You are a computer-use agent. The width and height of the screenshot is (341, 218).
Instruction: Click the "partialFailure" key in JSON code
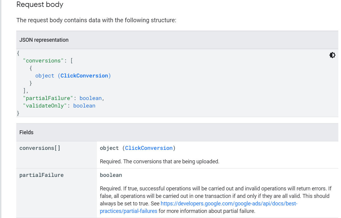click(48, 98)
